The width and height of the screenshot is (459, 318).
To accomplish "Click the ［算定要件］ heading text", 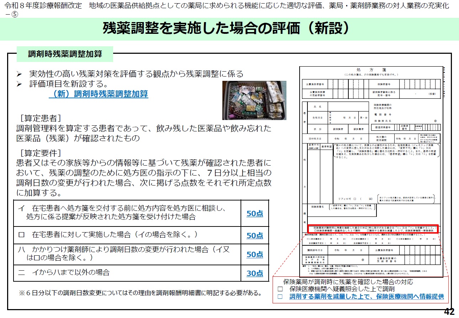I will pos(41,153).
